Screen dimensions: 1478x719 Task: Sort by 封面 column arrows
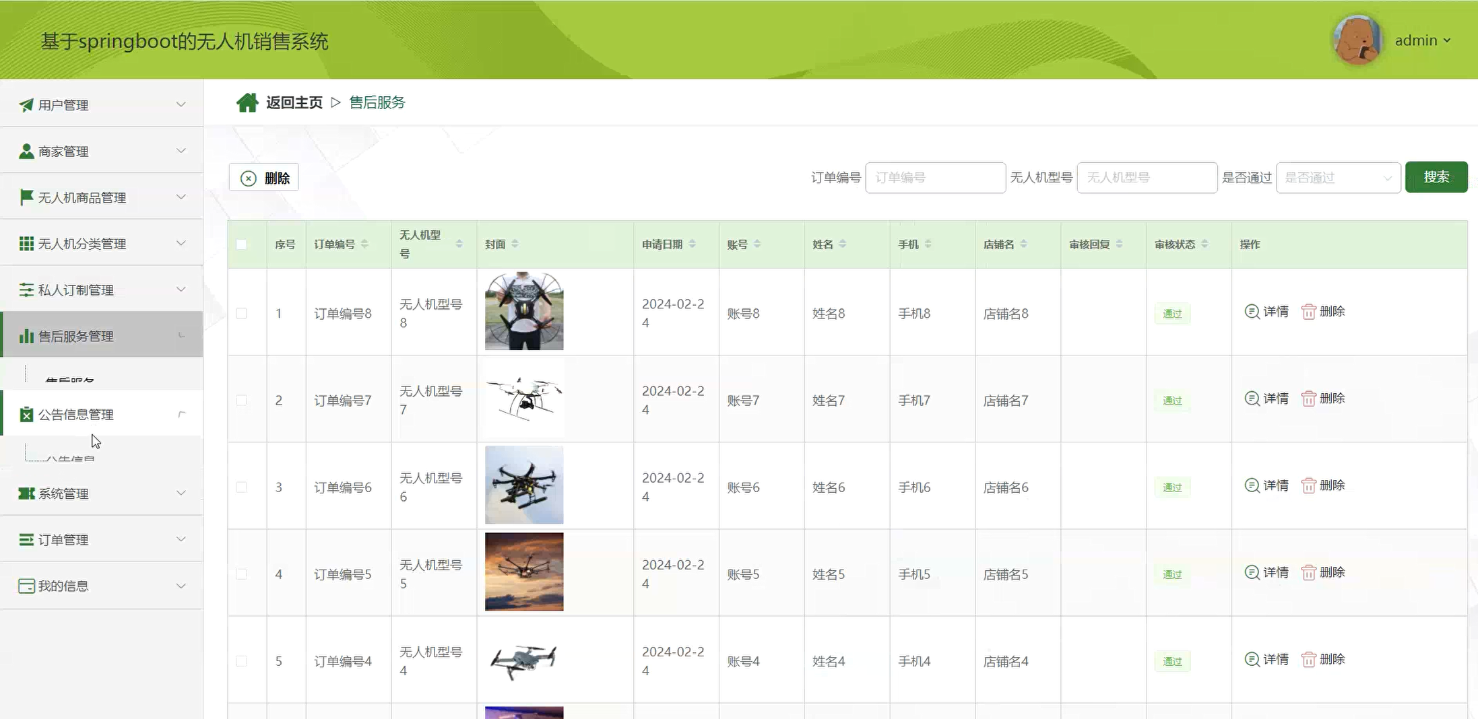point(515,244)
